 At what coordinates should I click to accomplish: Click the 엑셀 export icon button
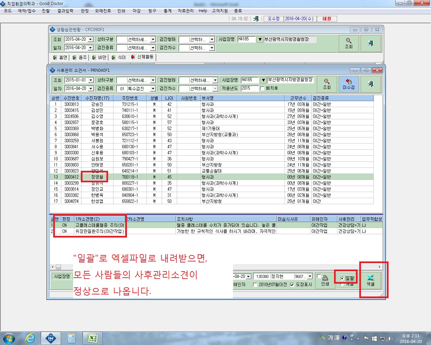point(370,280)
